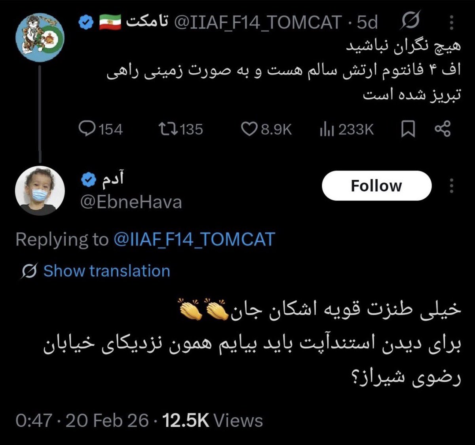Share the top tweet
The height and width of the screenshot is (445, 475).
[x=443, y=129]
